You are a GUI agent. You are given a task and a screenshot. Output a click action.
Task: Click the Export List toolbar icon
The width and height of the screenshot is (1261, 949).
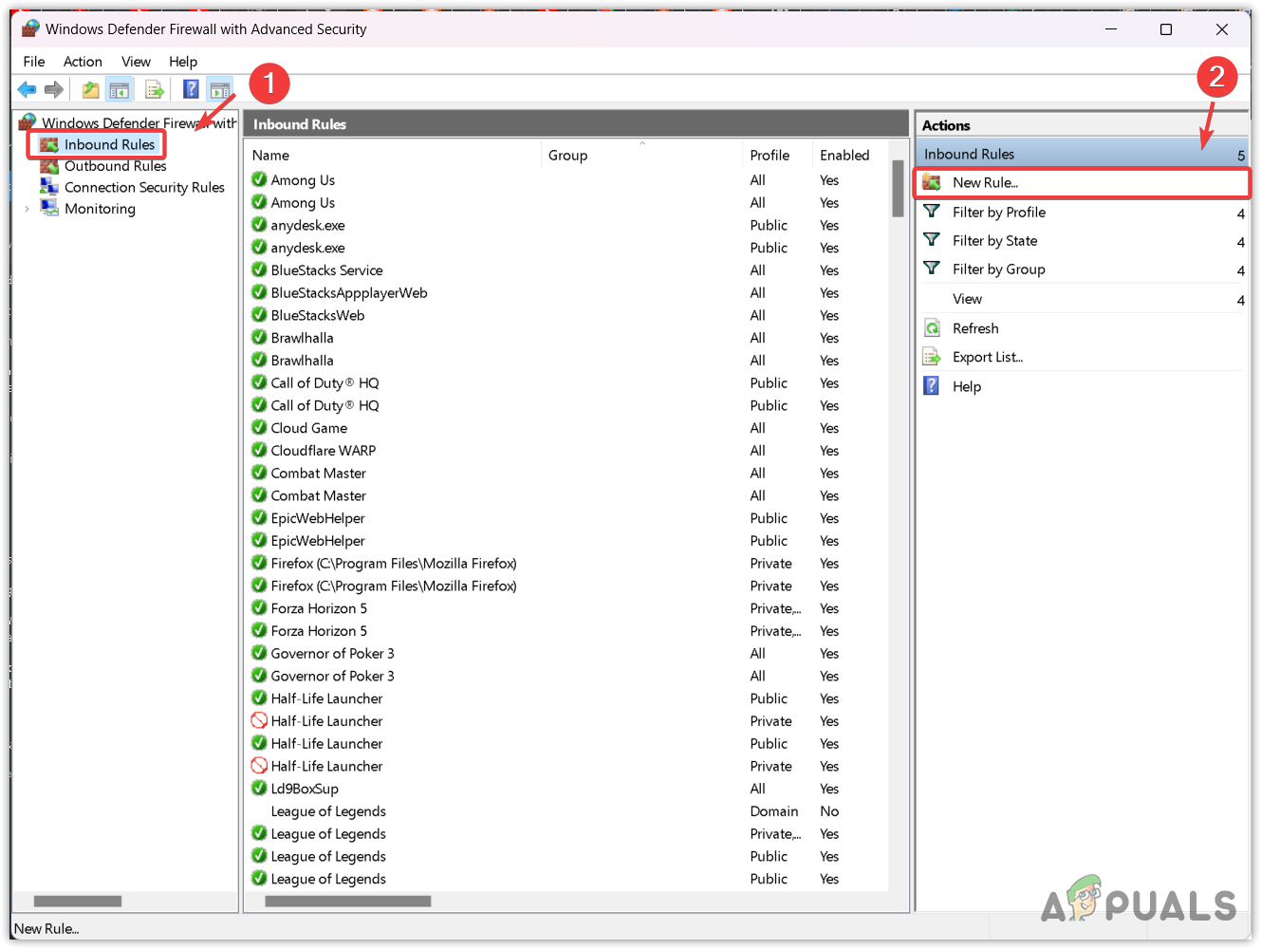click(155, 89)
